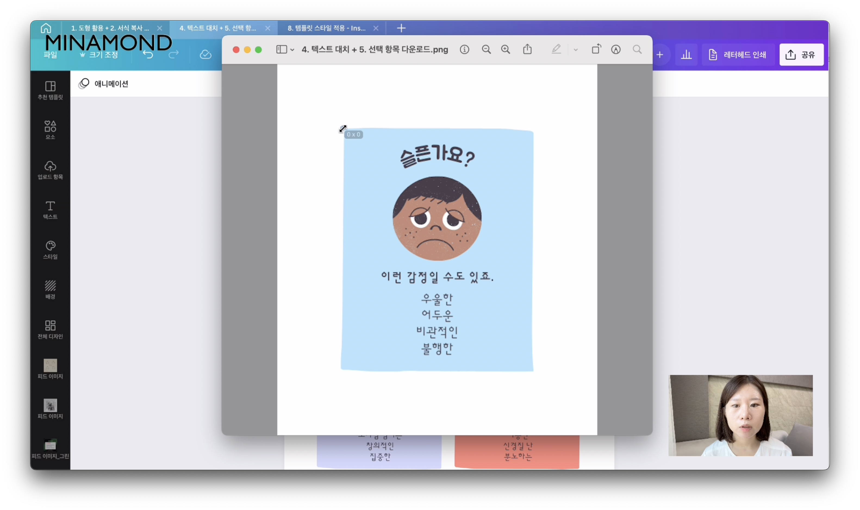Show the image info inspector
Viewport: 860px width, 510px height.
464,49
